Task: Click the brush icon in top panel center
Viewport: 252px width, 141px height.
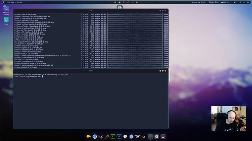Action: click(128, 2)
